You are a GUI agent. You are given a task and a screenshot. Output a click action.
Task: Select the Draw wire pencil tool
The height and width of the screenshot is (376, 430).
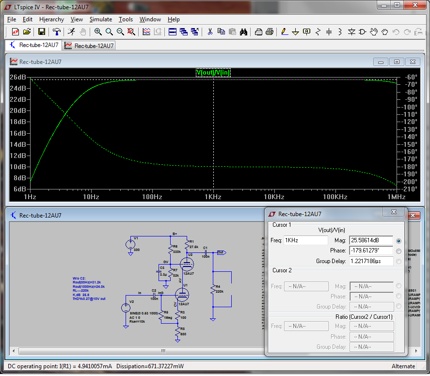pyautogui.click(x=284, y=32)
